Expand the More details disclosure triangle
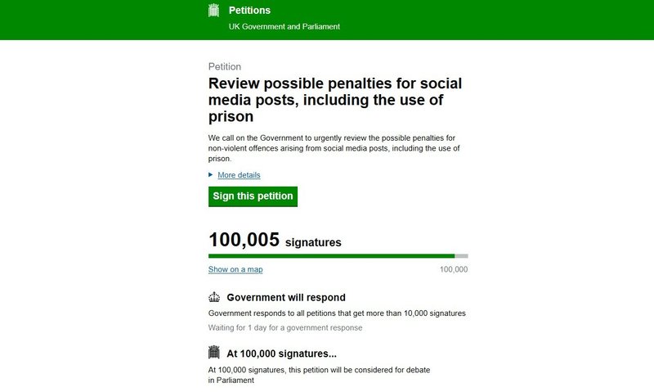The width and height of the screenshot is (654, 392). [211, 175]
